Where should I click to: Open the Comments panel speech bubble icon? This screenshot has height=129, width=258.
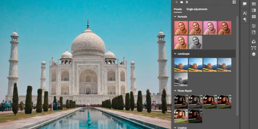pyautogui.click(x=245, y=4)
